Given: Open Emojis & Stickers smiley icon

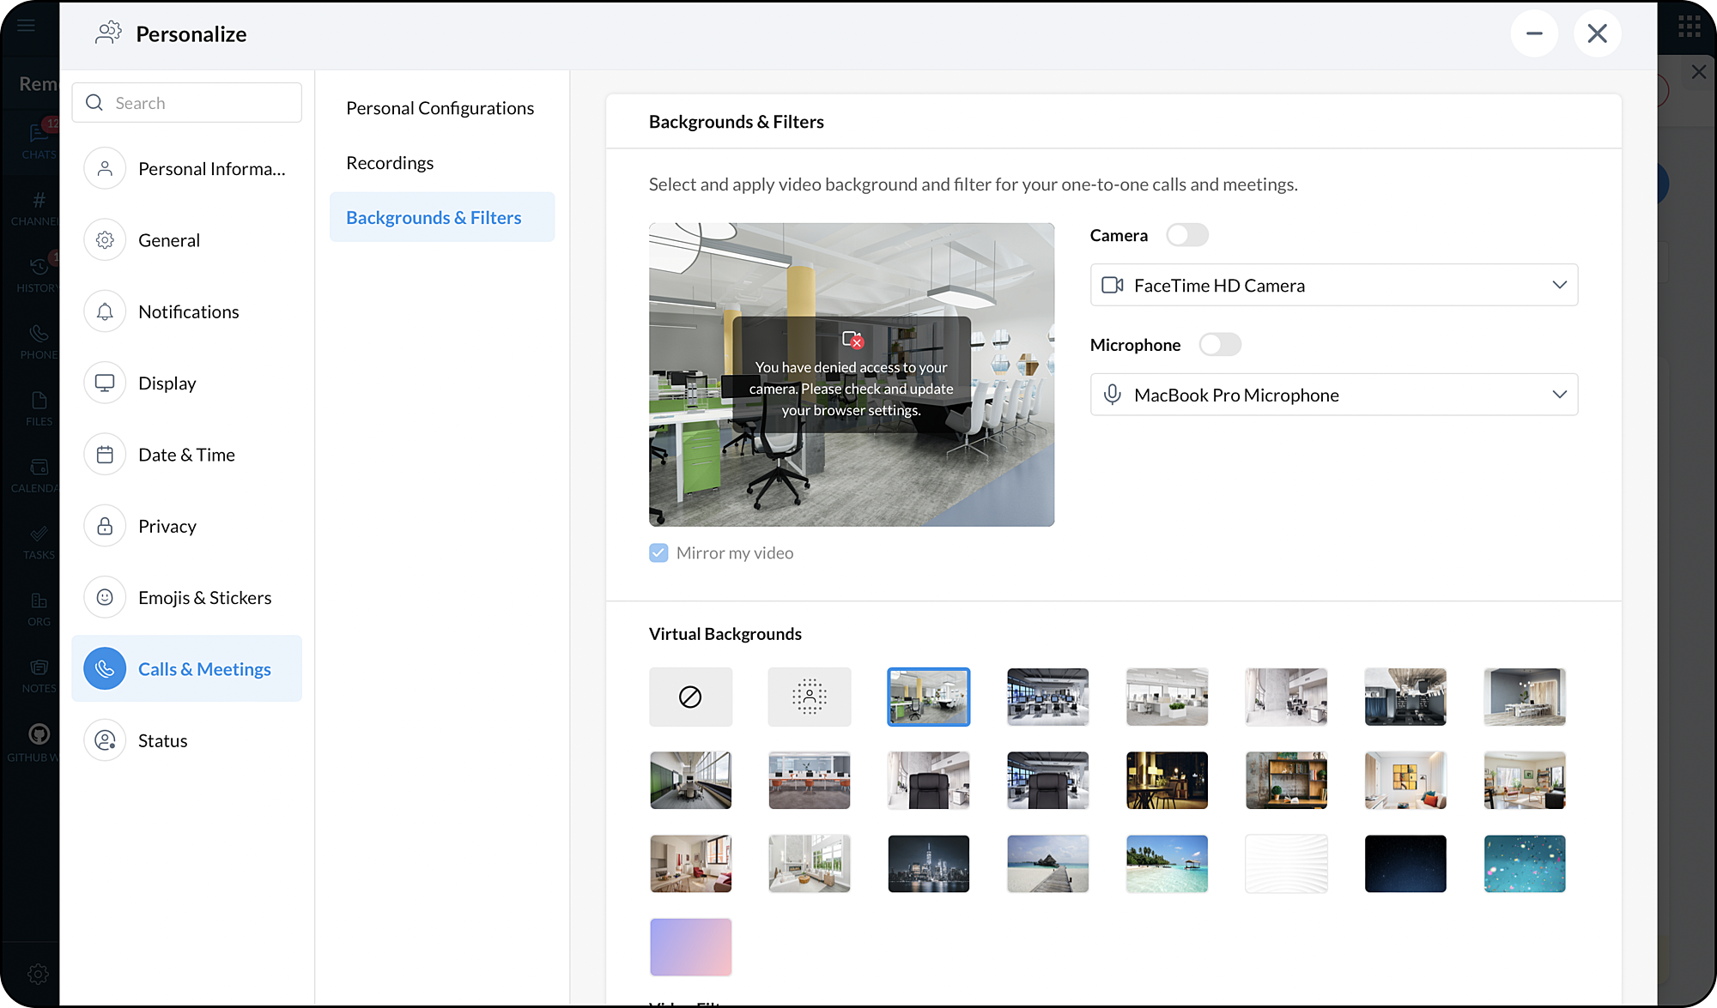Looking at the screenshot, I should (105, 597).
